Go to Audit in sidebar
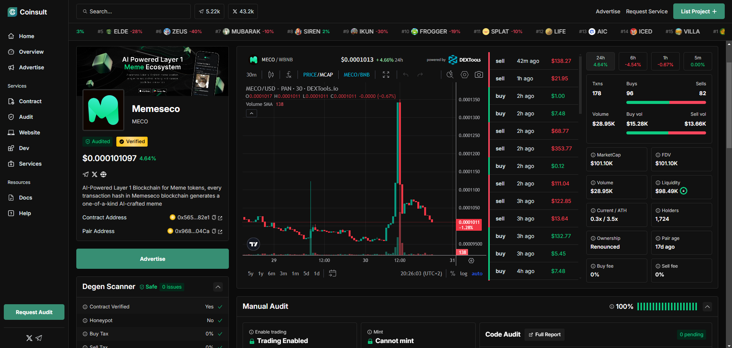Screen dimensions: 732x348 tap(26, 117)
